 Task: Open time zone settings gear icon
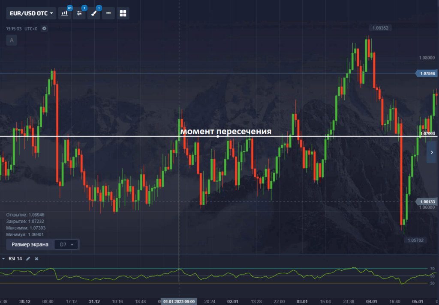[44, 29]
